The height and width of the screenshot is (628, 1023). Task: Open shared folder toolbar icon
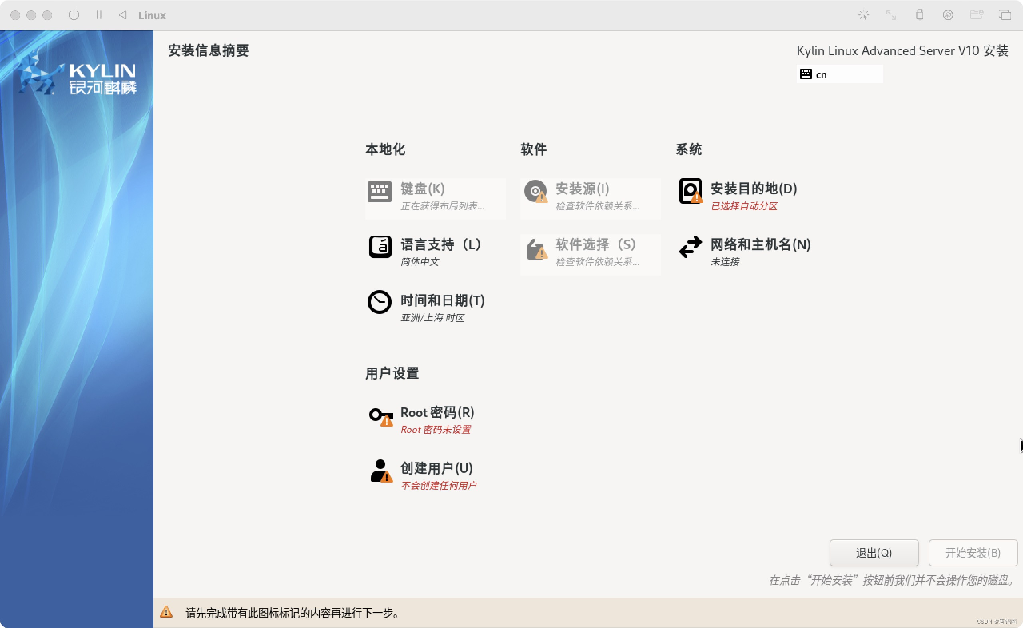coord(976,15)
